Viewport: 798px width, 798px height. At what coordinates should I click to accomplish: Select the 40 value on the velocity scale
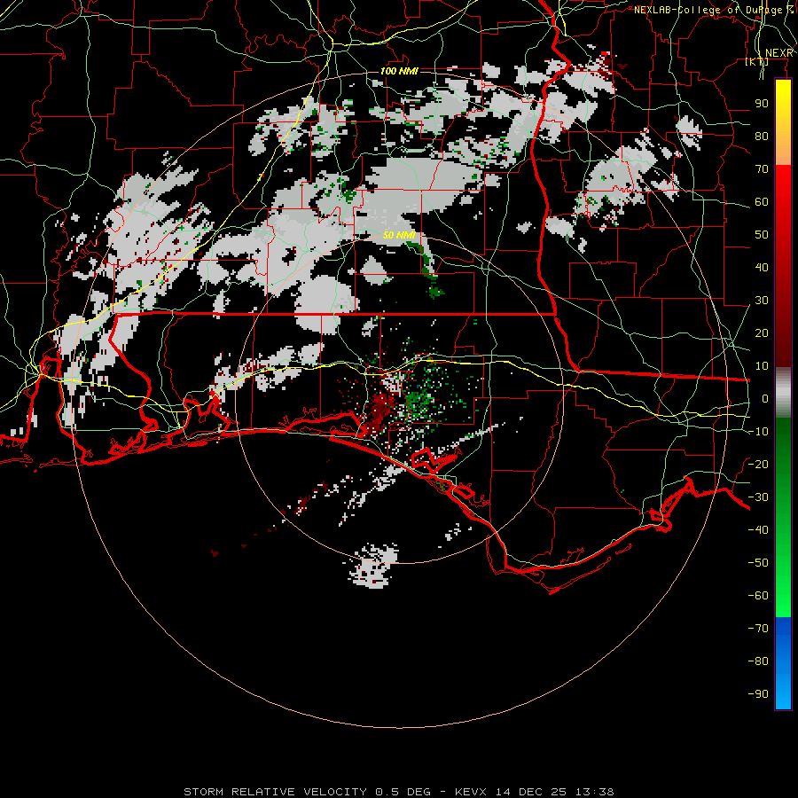point(762,268)
